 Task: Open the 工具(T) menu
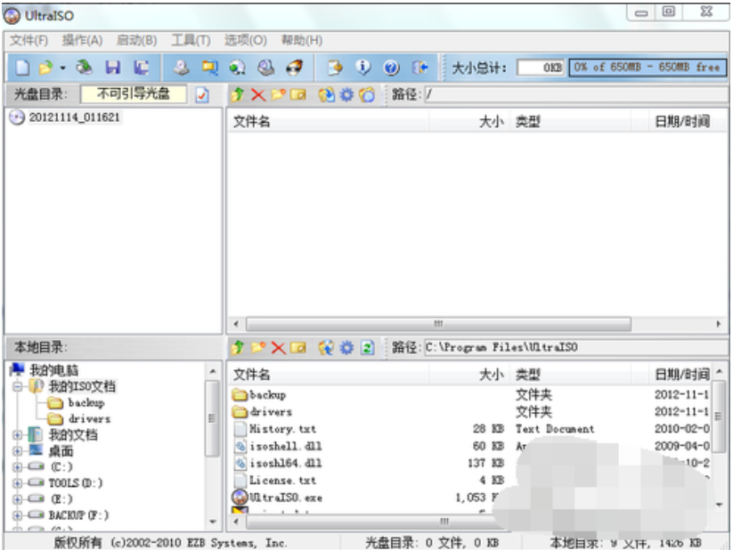[191, 41]
